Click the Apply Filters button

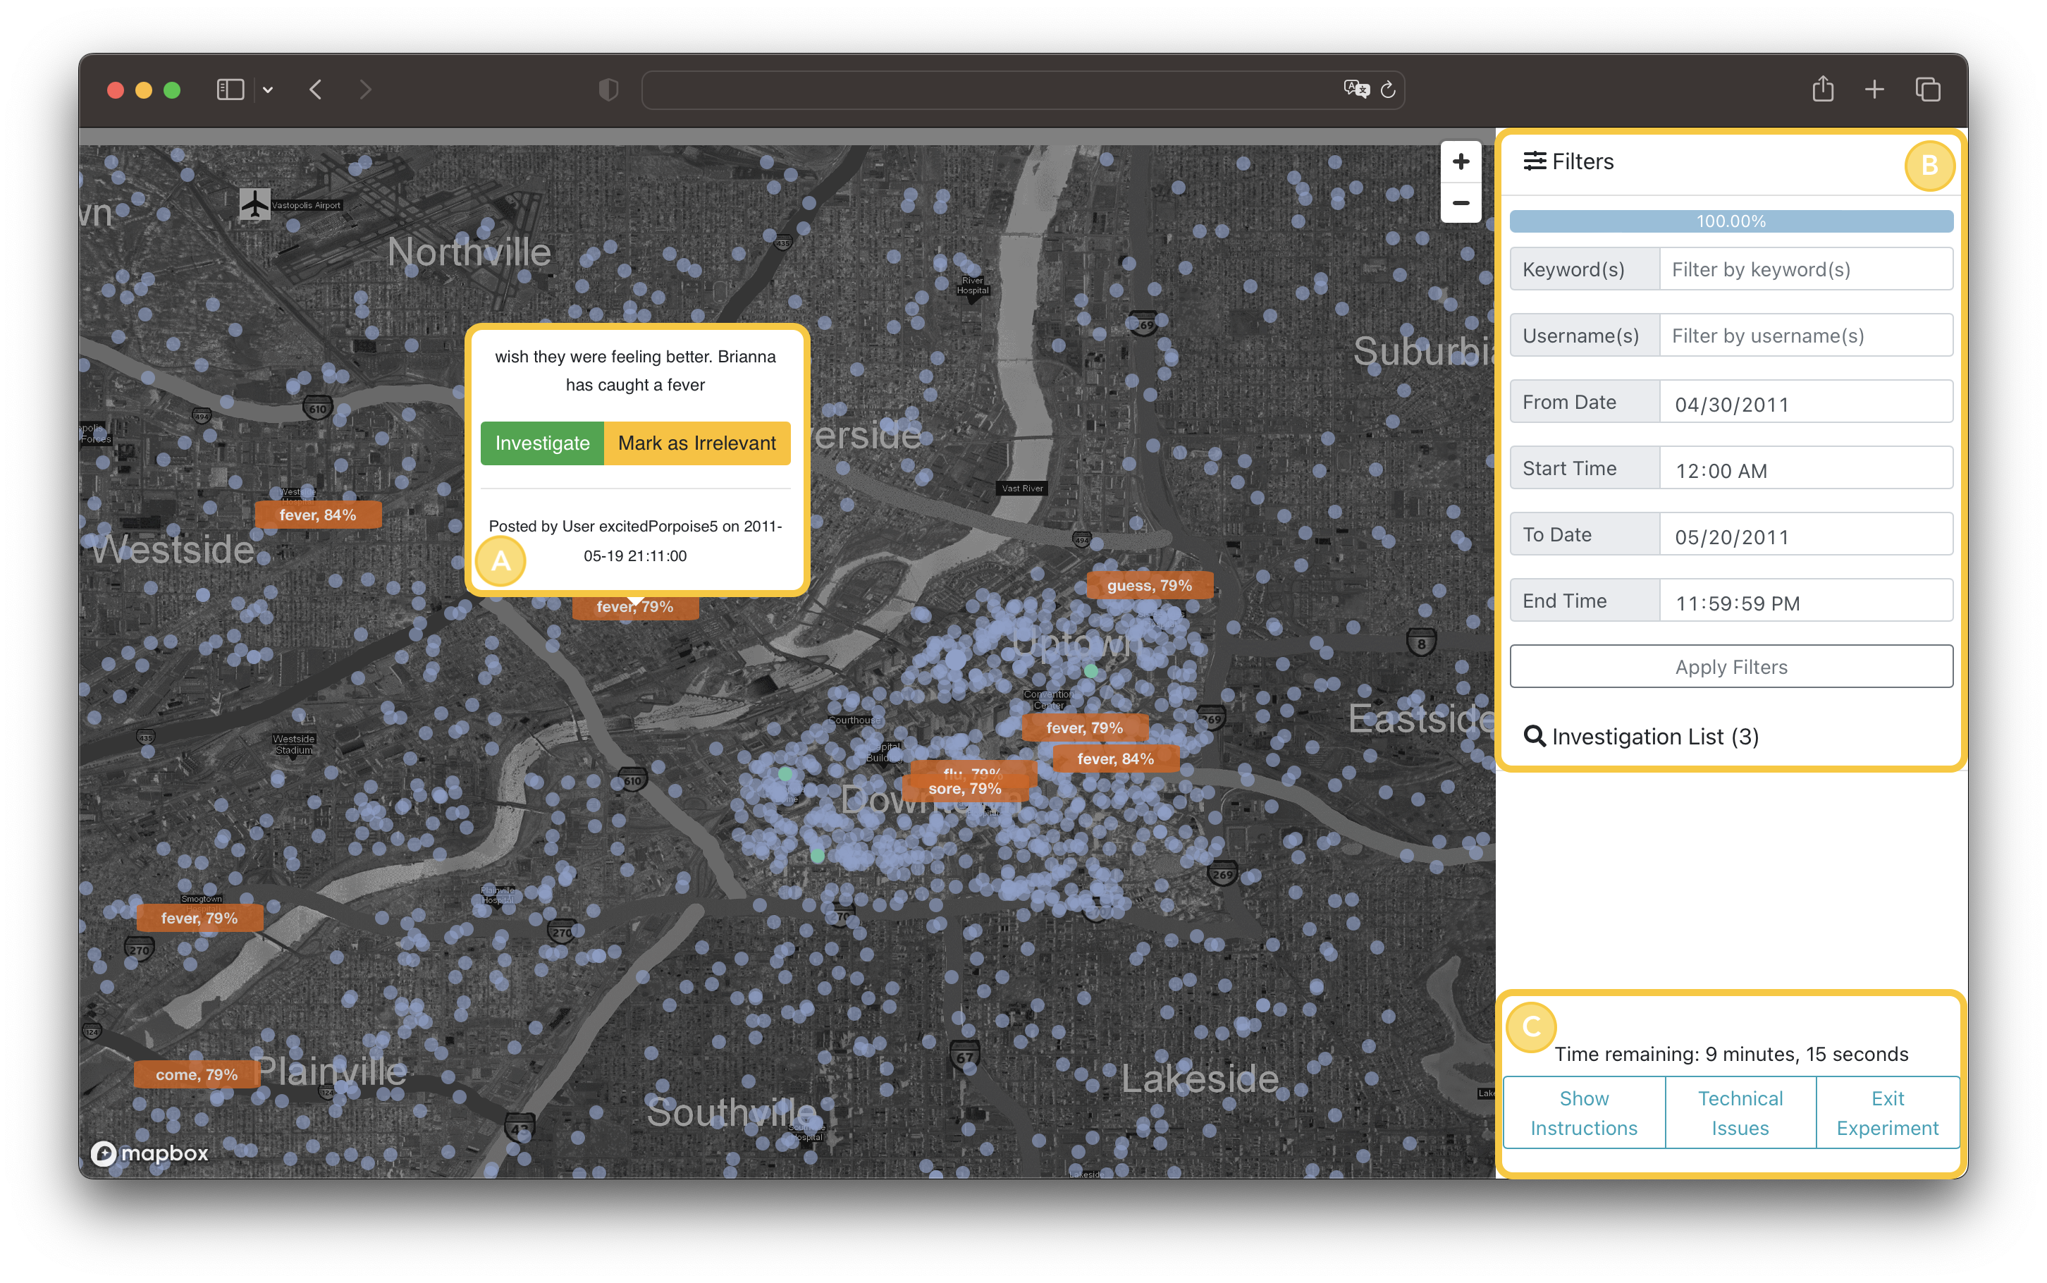(1731, 667)
